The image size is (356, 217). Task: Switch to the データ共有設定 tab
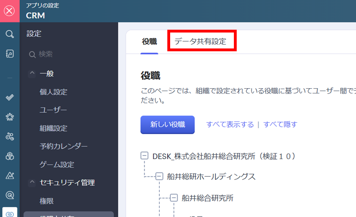(200, 41)
